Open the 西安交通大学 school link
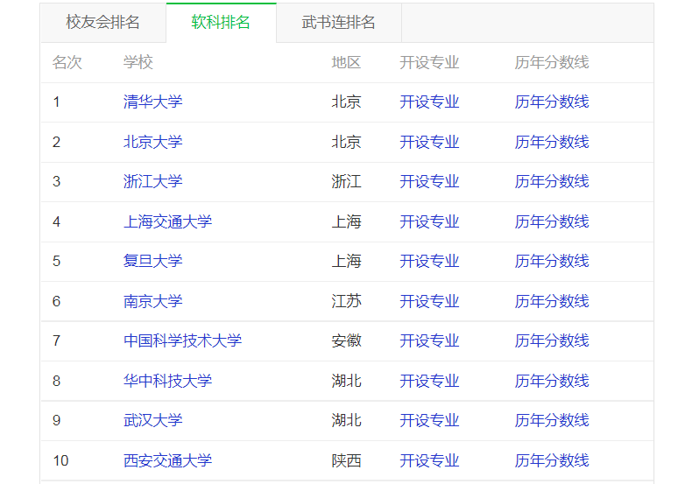 [x=167, y=460]
